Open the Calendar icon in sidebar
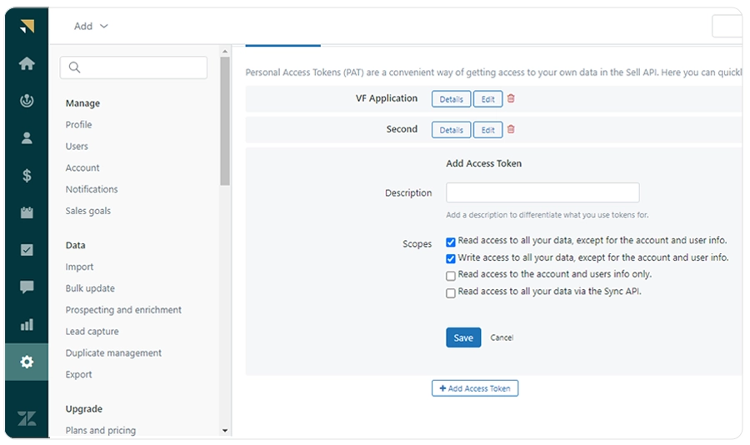The height and width of the screenshot is (445, 750). [27, 212]
